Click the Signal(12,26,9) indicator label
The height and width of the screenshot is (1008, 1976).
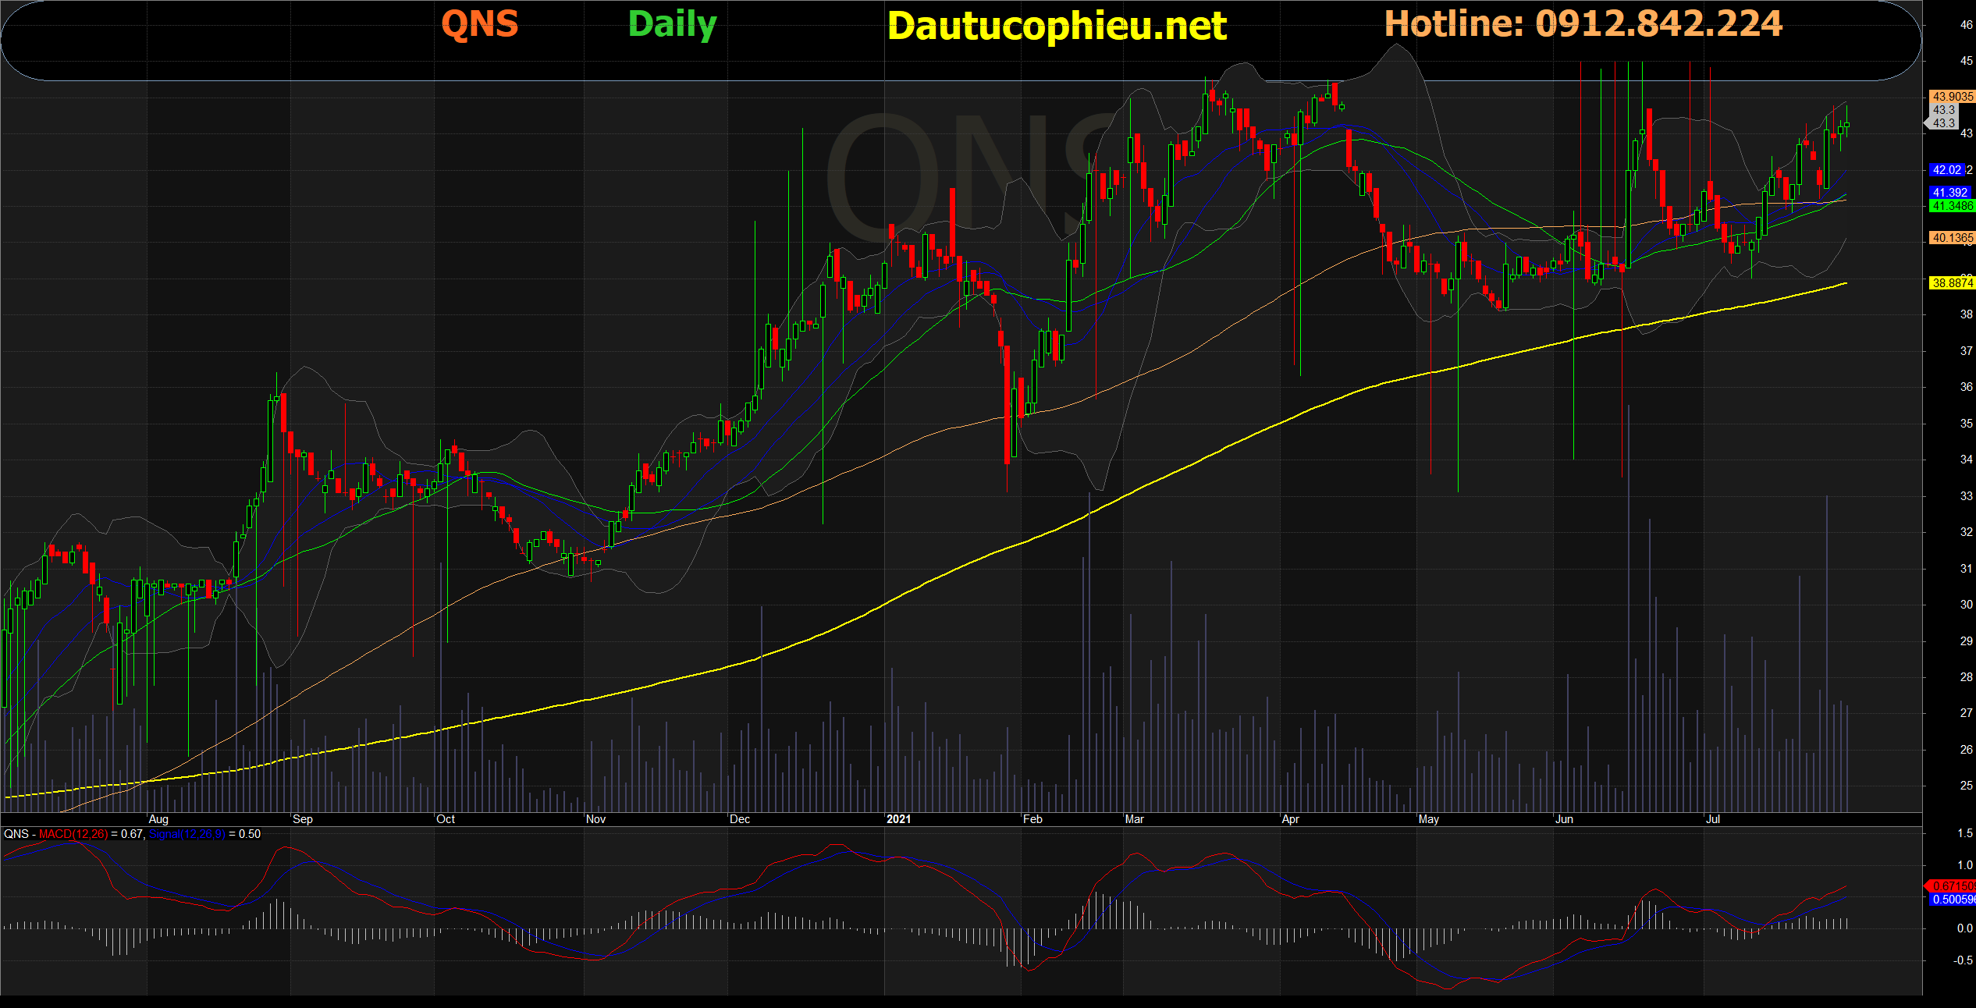187,834
